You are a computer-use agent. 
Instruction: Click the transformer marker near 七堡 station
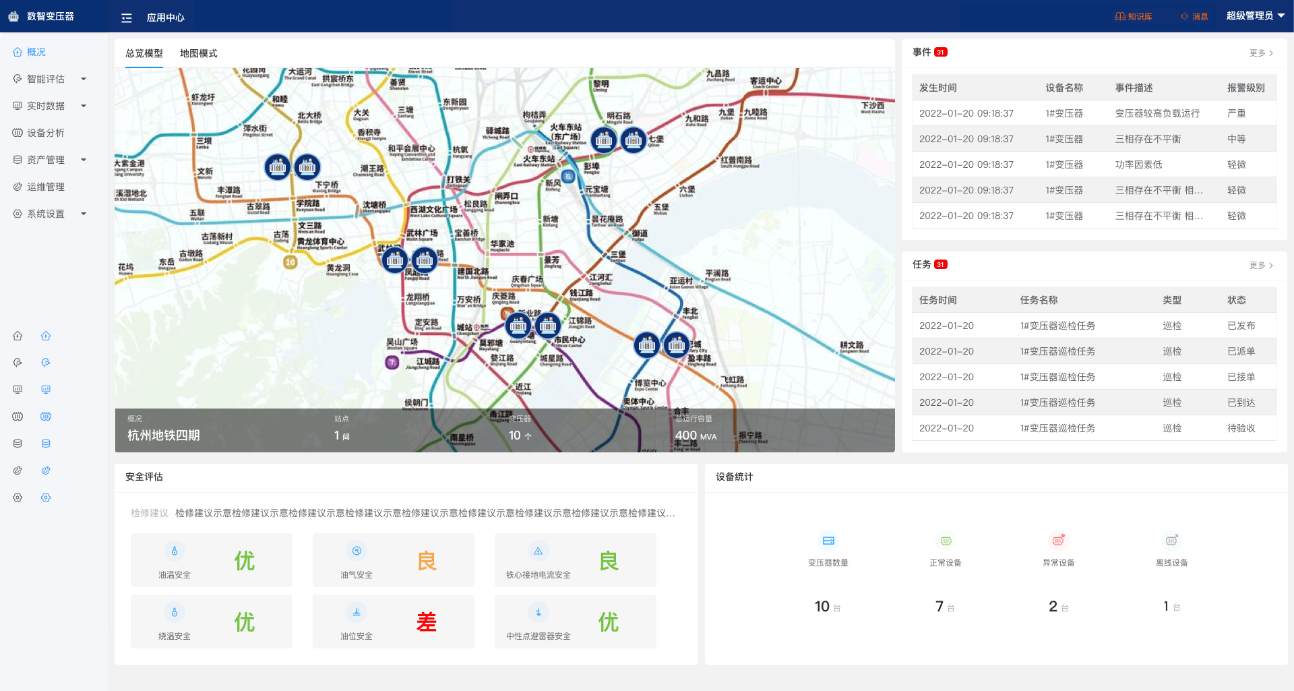click(633, 140)
